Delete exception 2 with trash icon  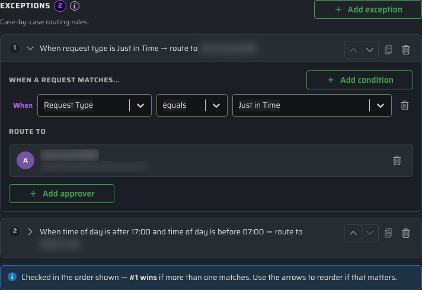tap(406, 233)
